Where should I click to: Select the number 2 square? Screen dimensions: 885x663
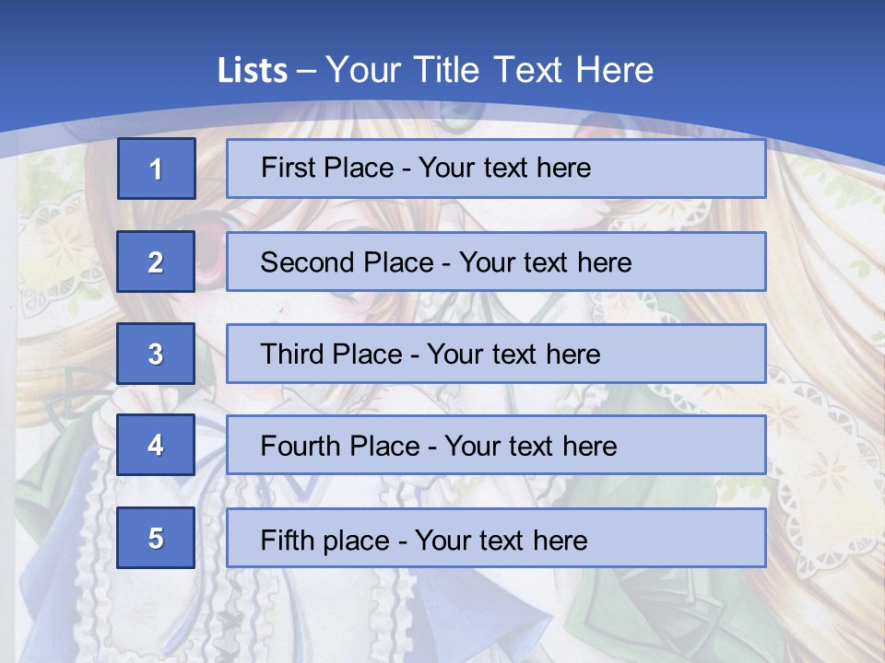click(156, 262)
